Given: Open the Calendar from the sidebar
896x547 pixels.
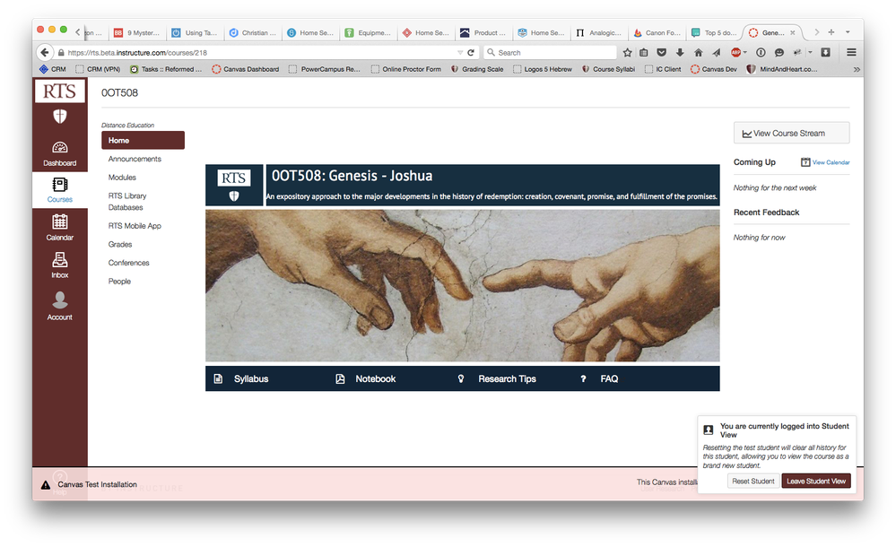Looking at the screenshot, I should (x=59, y=228).
